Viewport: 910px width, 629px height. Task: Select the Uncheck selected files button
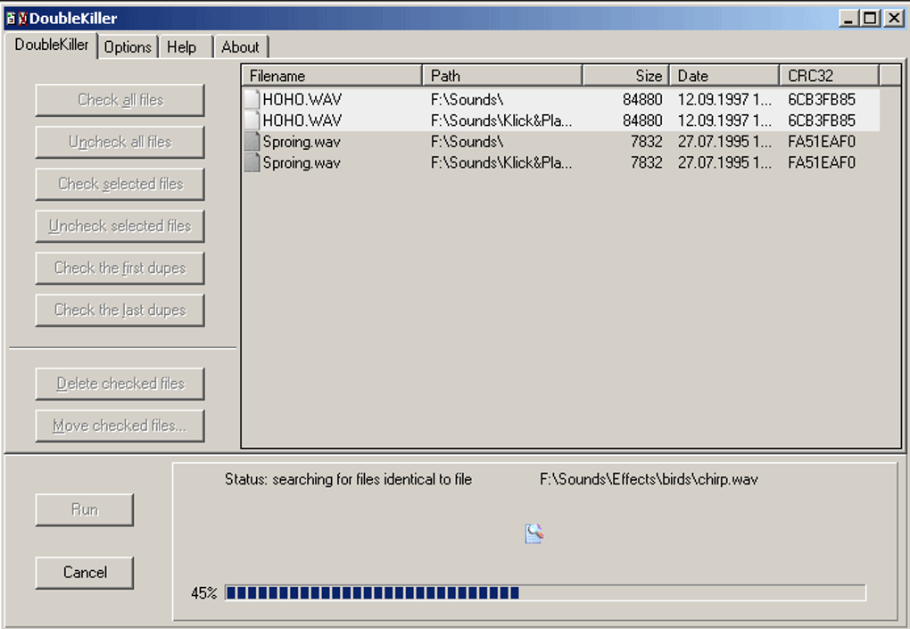point(120,226)
